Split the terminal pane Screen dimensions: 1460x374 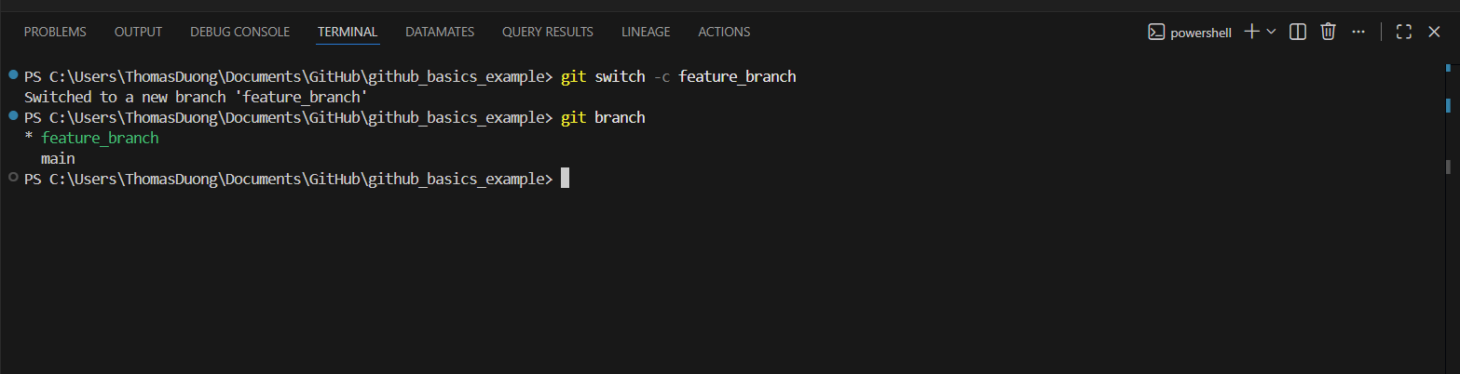(1297, 32)
